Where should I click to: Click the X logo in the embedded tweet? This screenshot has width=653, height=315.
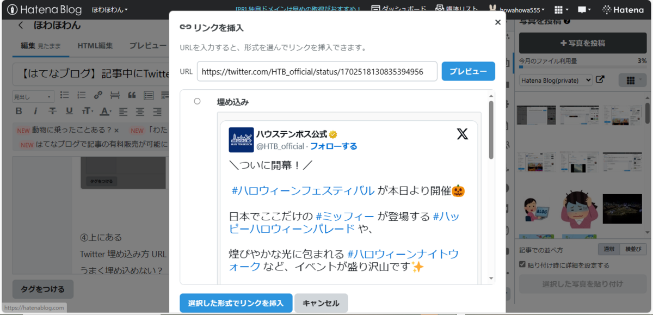pos(462,134)
